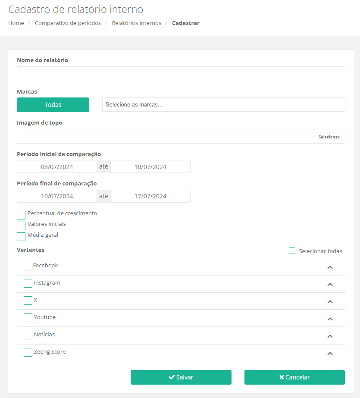Navigate to Relatórios internos breadcrumb

(136, 23)
